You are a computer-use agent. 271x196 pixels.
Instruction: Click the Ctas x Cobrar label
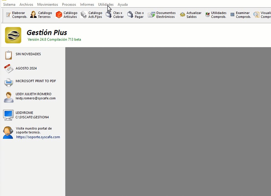tap(118, 15)
